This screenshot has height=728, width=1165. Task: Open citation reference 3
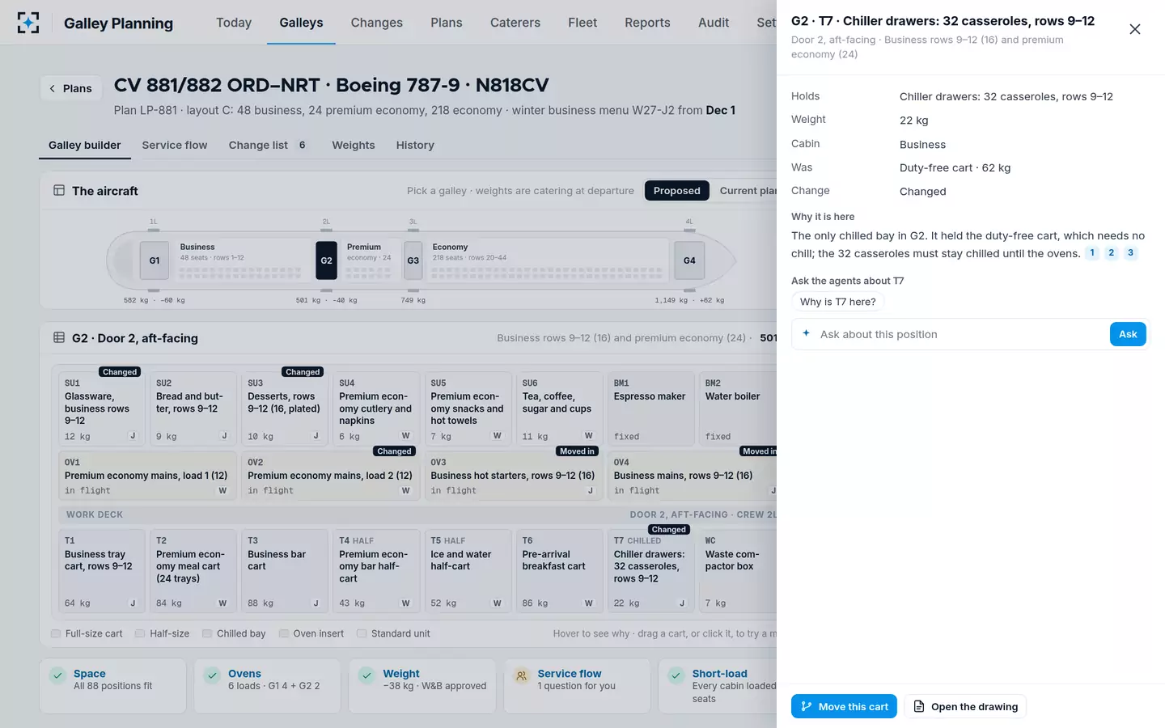pos(1131,253)
